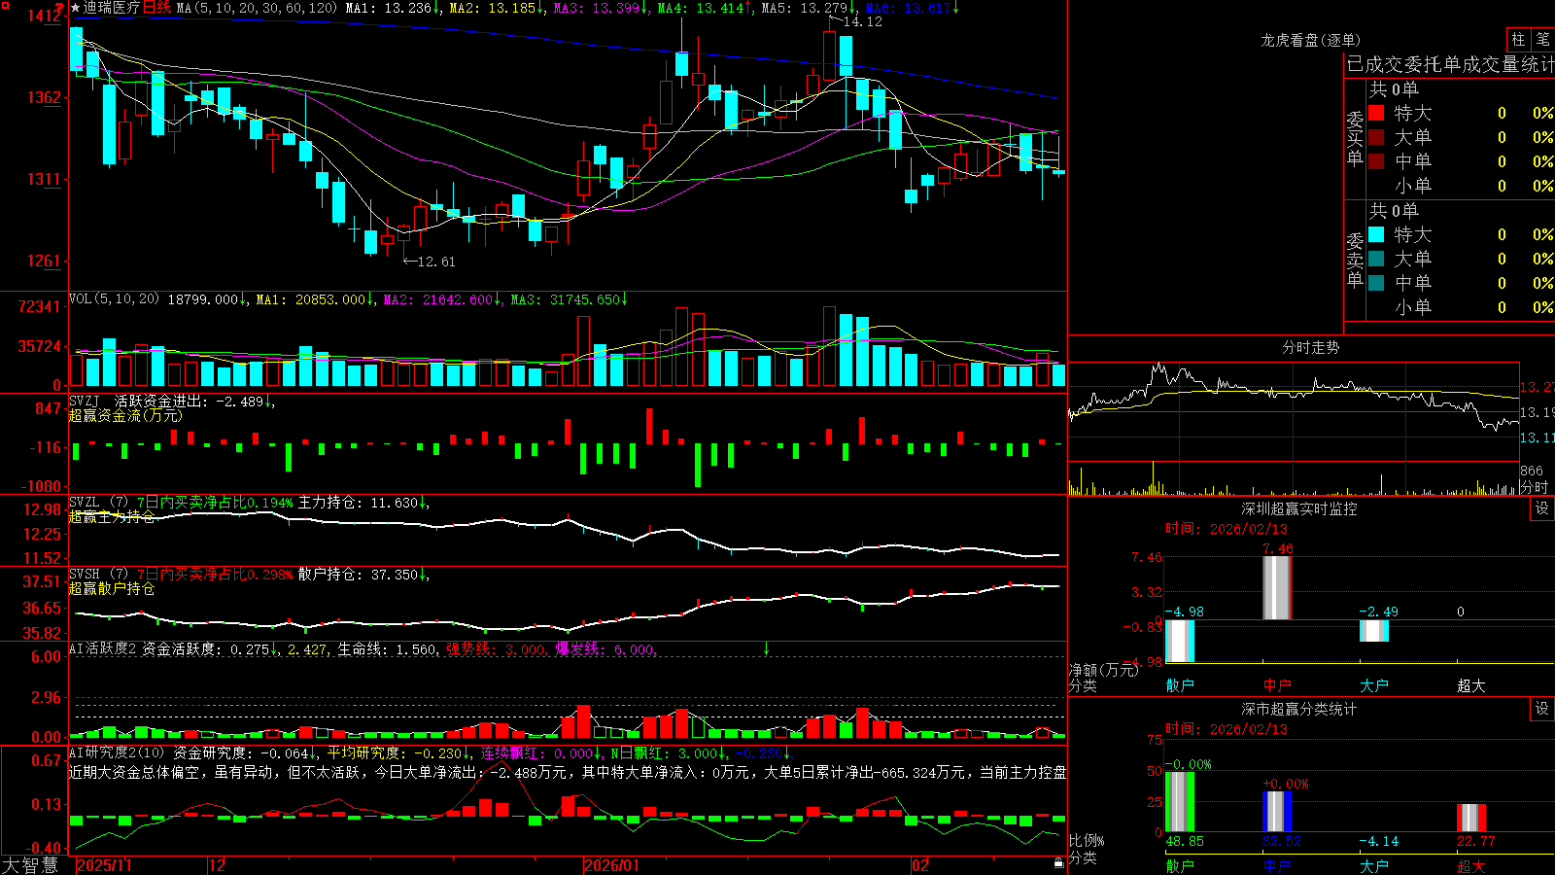Click the 12.61 low price annotation
1555x875 pixels.
(x=436, y=262)
